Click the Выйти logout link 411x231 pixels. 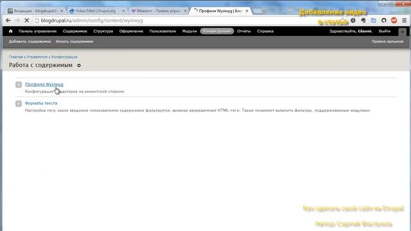(385, 31)
